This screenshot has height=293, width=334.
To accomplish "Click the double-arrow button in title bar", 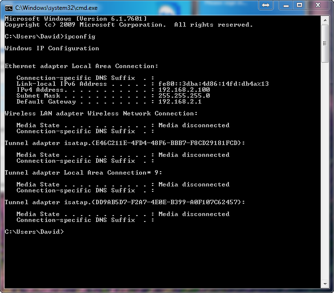I will pos(265,5).
